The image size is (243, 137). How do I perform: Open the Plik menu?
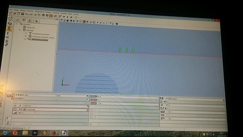click(11, 10)
